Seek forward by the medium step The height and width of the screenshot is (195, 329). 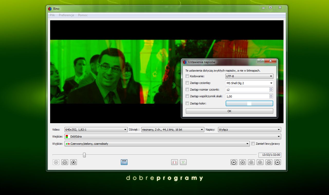[269, 162]
